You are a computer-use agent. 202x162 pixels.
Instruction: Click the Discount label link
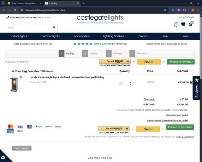tap(149, 99)
